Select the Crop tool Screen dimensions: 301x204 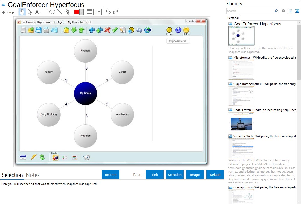tap(8, 12)
